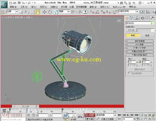This screenshot has height=121, width=156.
Task: Open the named selection sets dropdown
Action: 128,11
